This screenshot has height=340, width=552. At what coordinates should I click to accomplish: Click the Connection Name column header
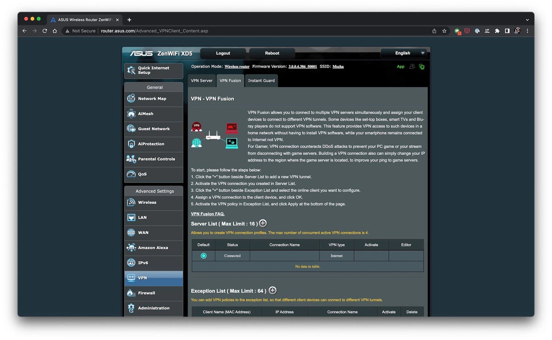[x=284, y=245]
